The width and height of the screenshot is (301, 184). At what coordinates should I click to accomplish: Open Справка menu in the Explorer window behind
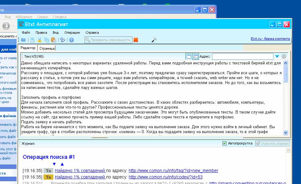coord(60,17)
